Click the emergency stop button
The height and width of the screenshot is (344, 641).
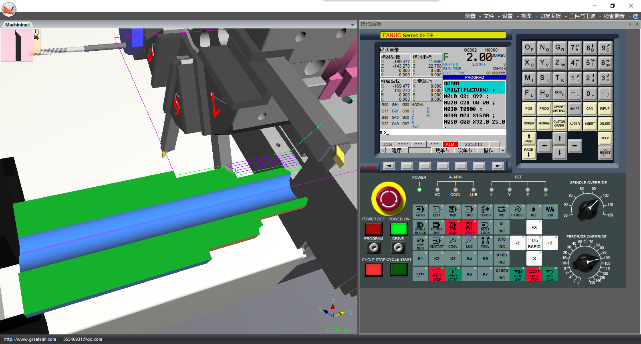click(x=388, y=198)
